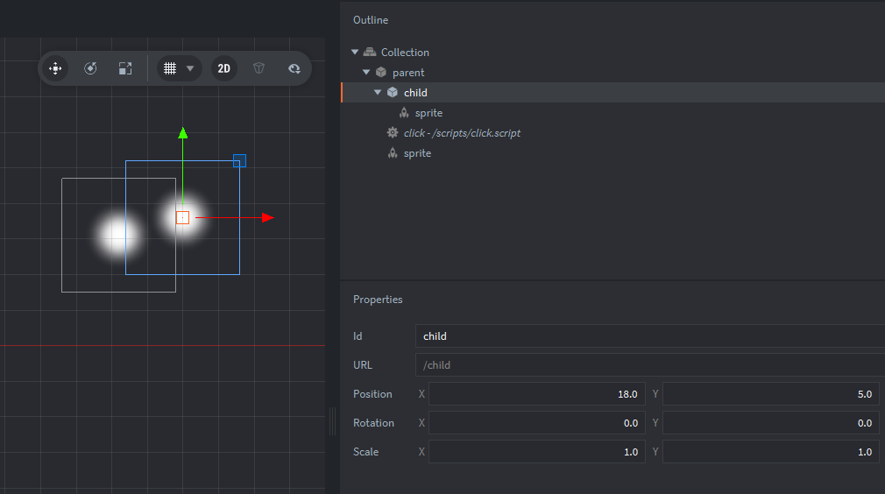Collapse the Collection tree node
This screenshot has height=494, width=885.
(x=355, y=53)
